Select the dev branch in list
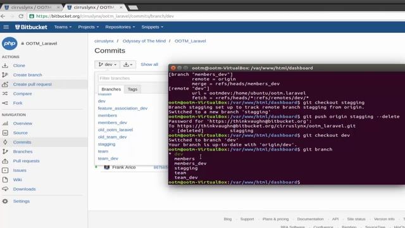405x228 pixels. click(x=101, y=101)
